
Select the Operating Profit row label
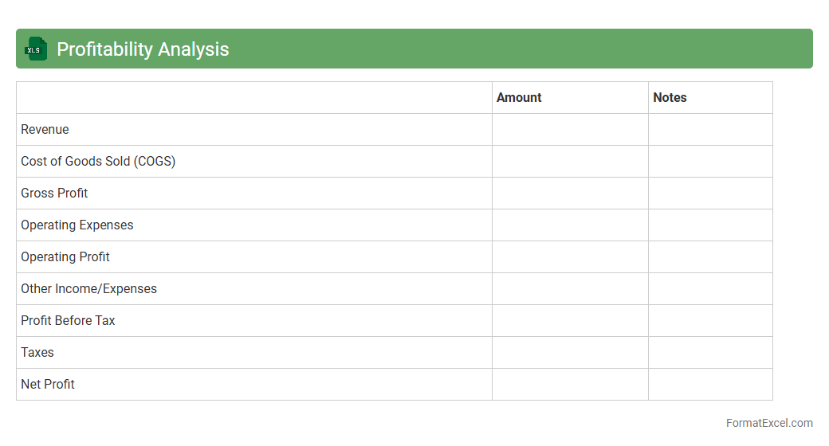pyautogui.click(x=65, y=256)
